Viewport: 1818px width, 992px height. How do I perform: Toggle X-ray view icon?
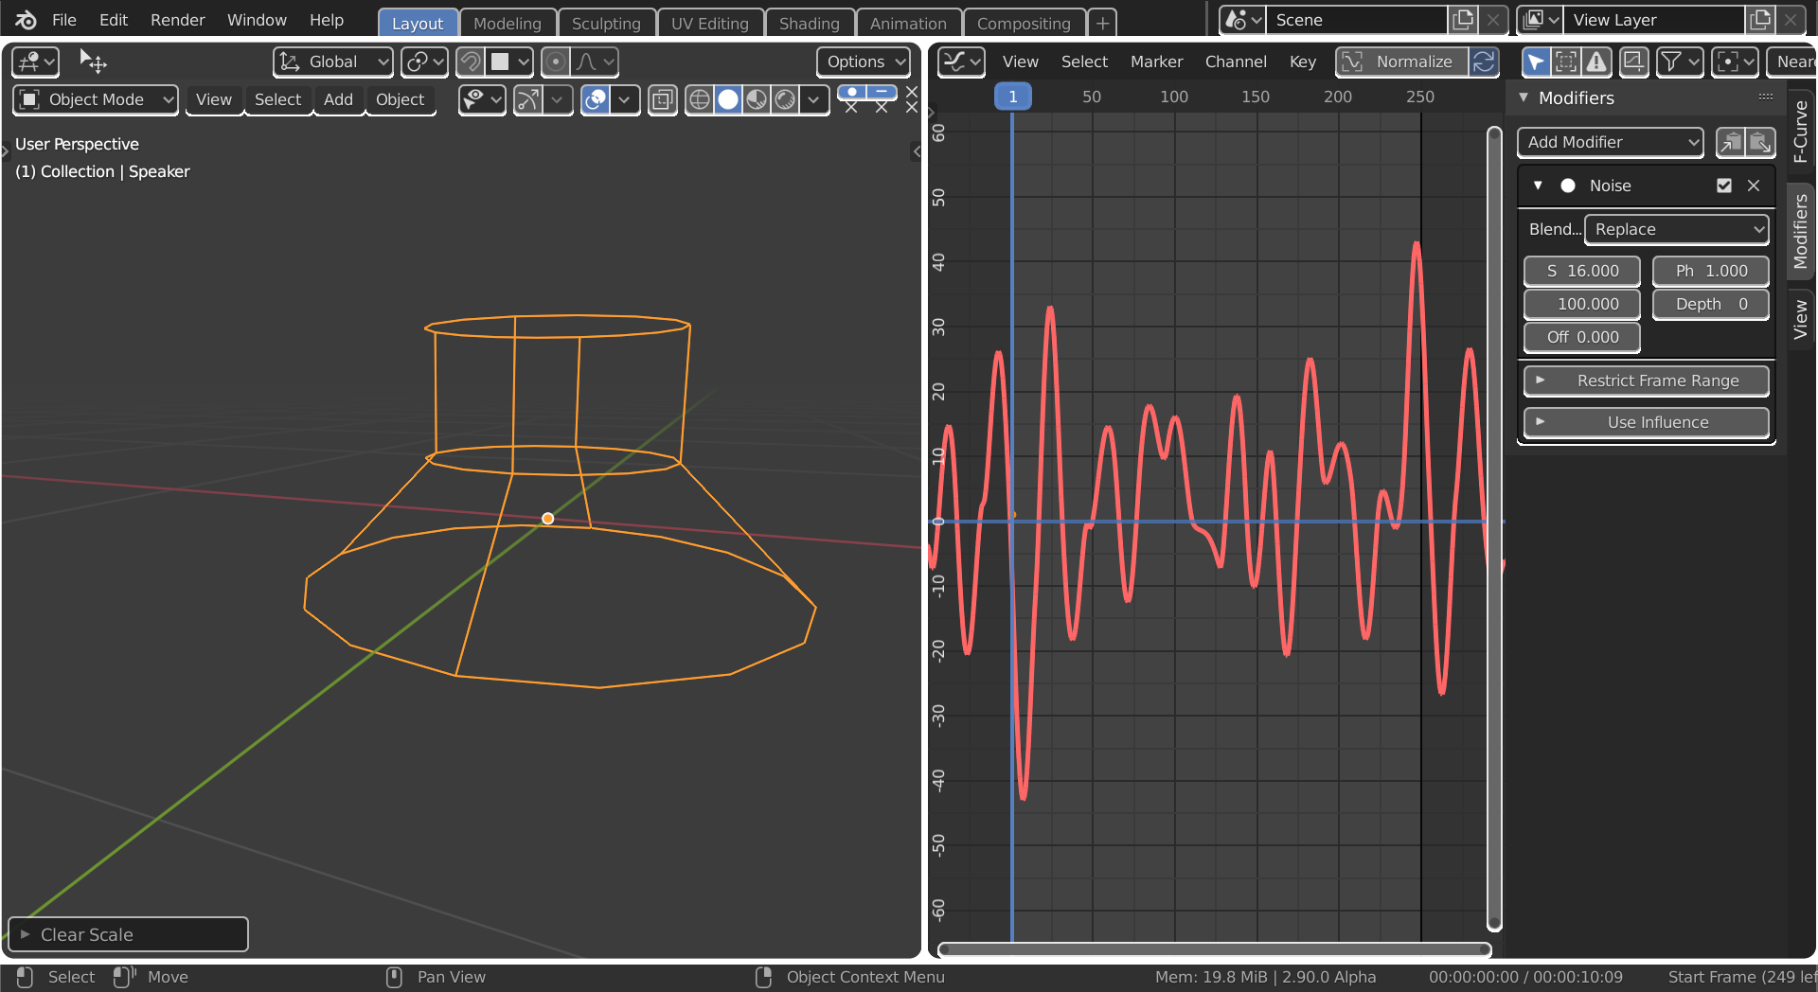(x=663, y=99)
